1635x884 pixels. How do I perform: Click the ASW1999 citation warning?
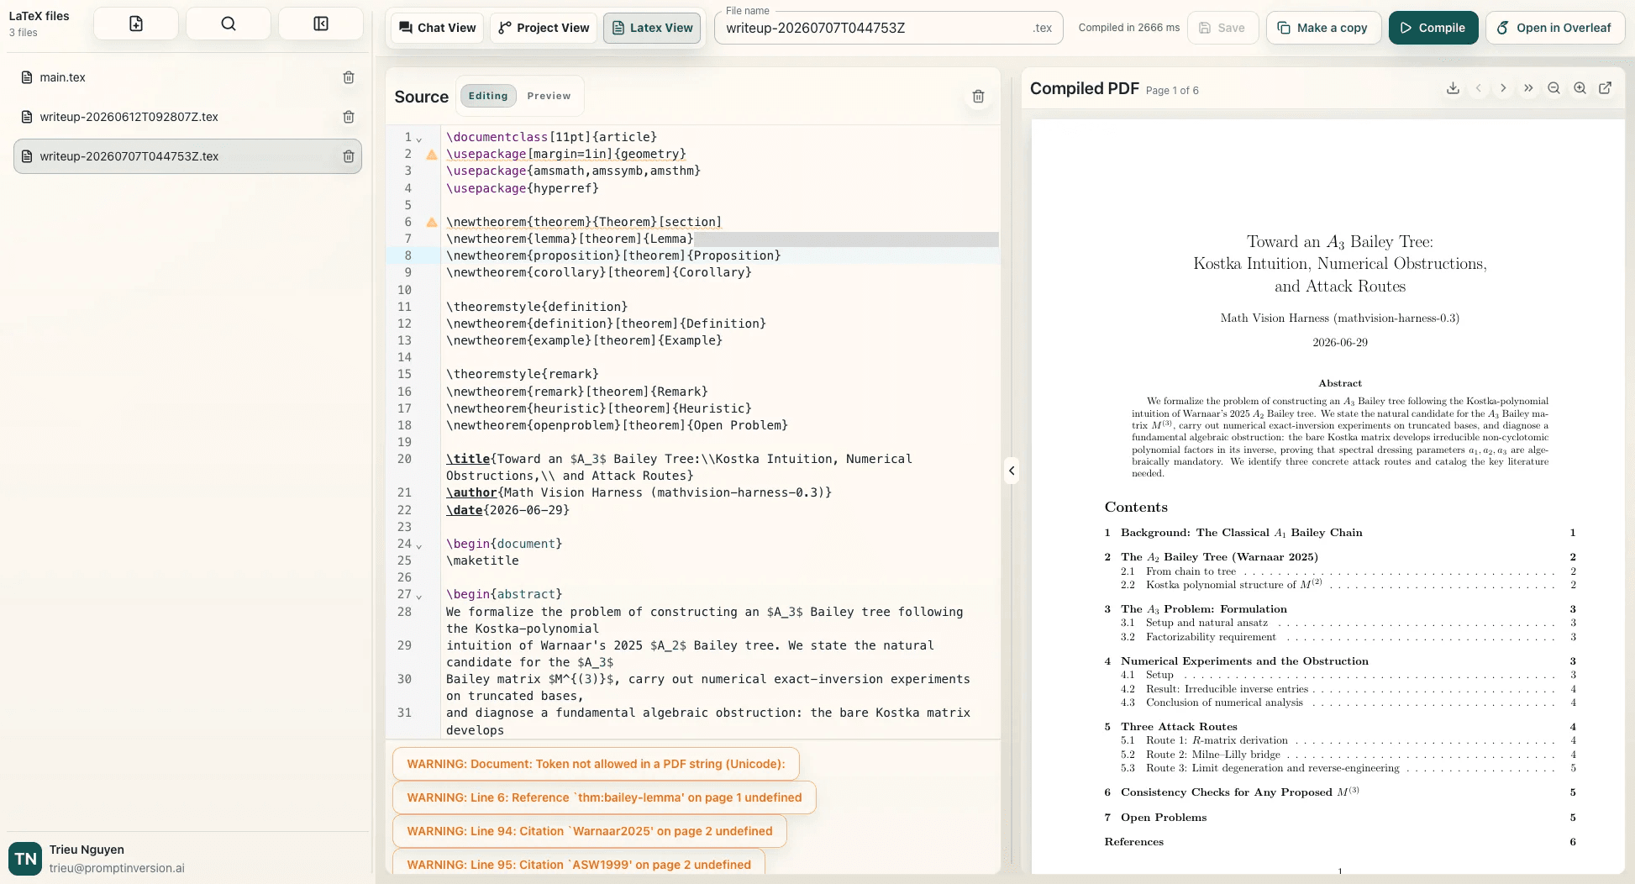[x=579, y=865]
